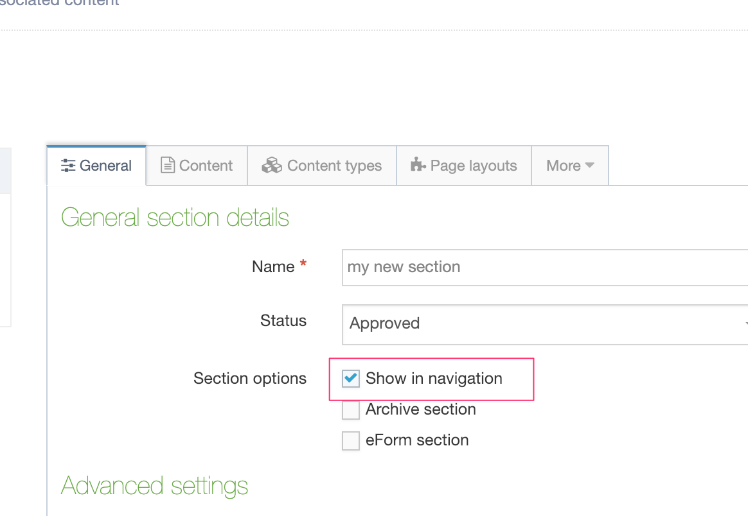Uncheck the Show in navigation checkbox
748x516 pixels.
[x=351, y=379]
